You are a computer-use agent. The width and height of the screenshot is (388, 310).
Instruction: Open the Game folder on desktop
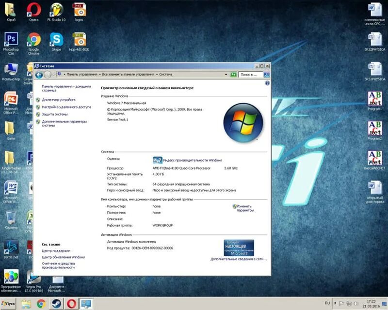tap(10, 130)
